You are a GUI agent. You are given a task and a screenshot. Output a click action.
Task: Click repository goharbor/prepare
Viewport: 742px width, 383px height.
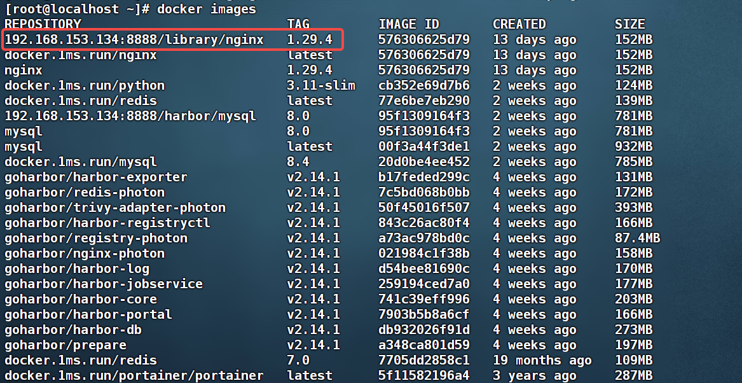[65, 345]
